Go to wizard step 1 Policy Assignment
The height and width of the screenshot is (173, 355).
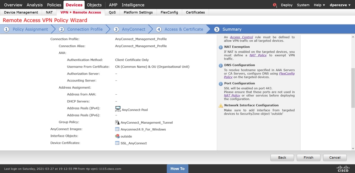[26, 29]
